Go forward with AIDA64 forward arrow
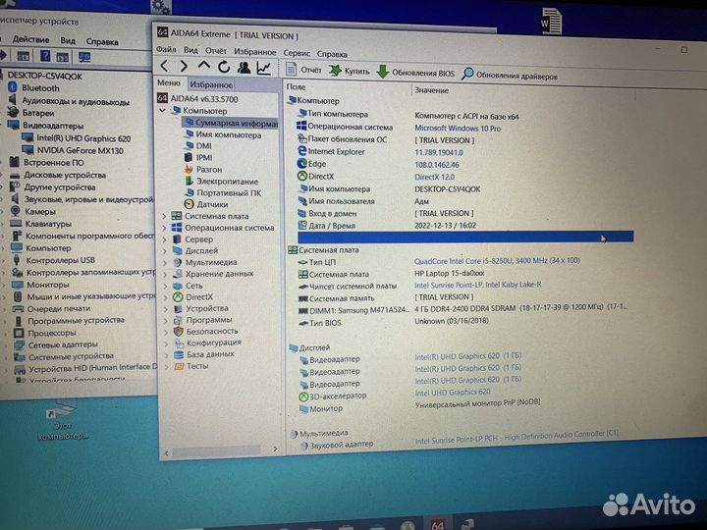The image size is (707, 530). click(x=184, y=67)
